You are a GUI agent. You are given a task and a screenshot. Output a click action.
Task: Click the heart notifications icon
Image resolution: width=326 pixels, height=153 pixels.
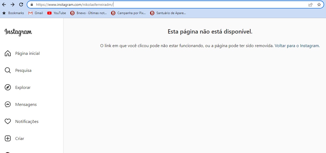(x=8, y=121)
